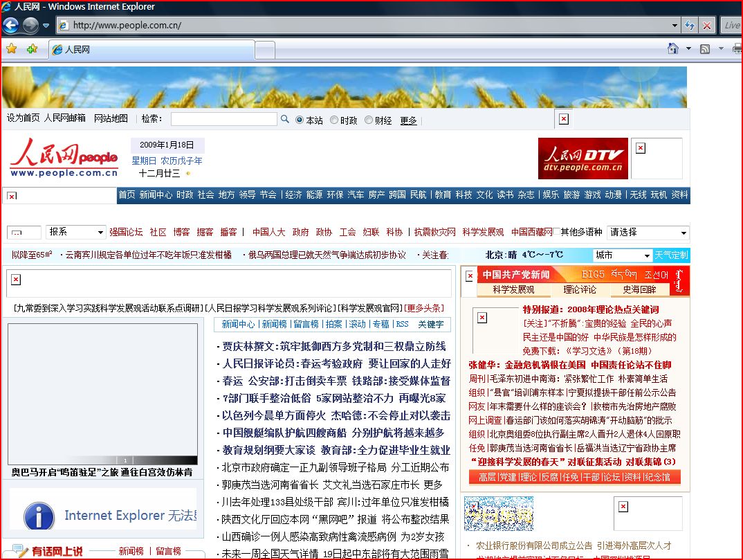Viewport: 743px width, 560px height.
Task: Open 特别报道: 2008年理论热点关键词
Action: tap(590, 309)
